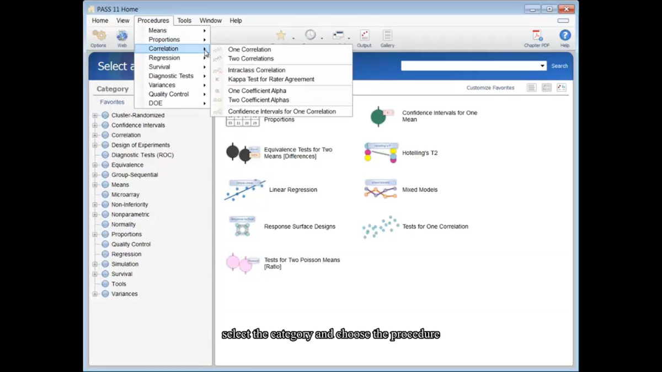Open the Diagnostic Tests procedures submenu
Screen dimensions: 662x372
pos(172,76)
